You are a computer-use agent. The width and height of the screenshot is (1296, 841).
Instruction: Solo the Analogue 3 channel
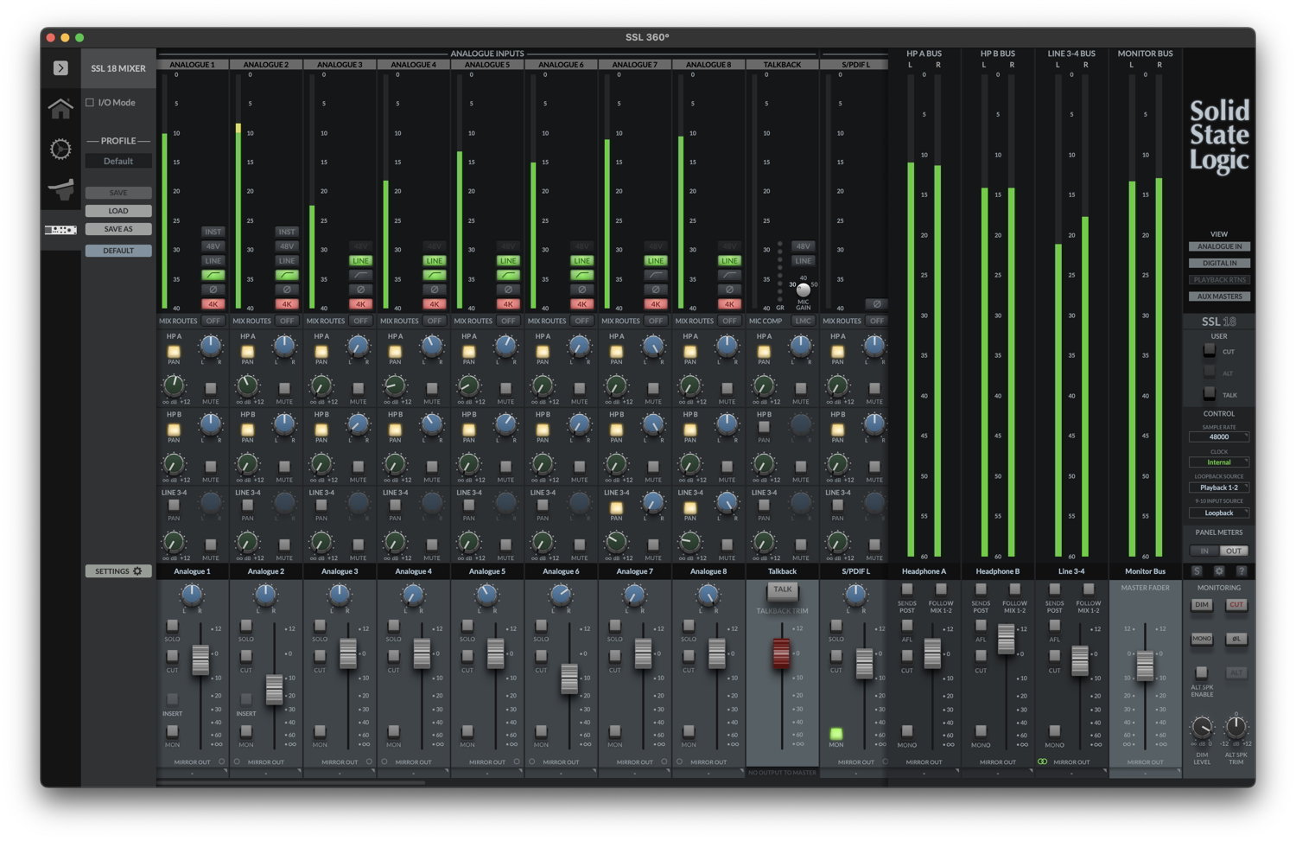(x=320, y=626)
